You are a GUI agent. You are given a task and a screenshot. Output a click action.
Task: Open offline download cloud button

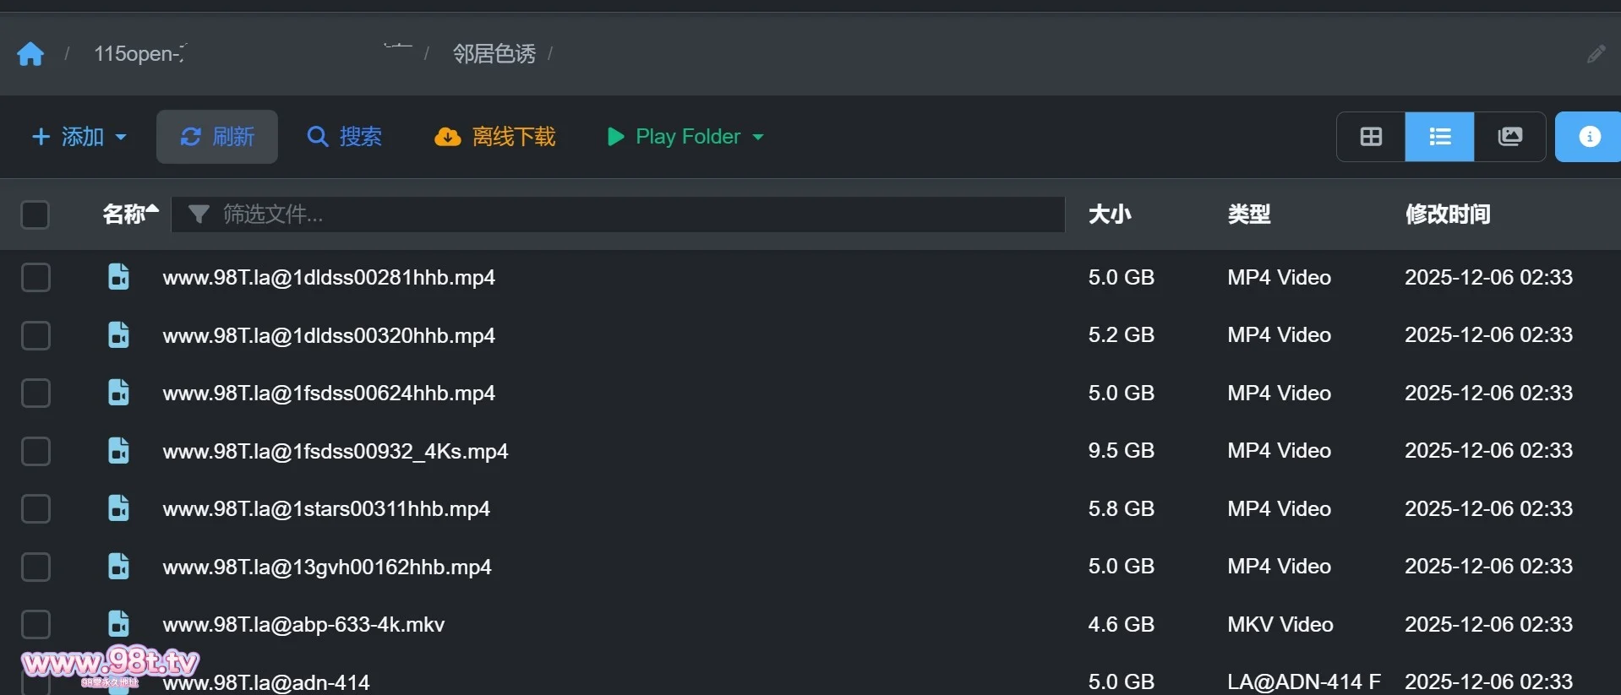point(495,137)
